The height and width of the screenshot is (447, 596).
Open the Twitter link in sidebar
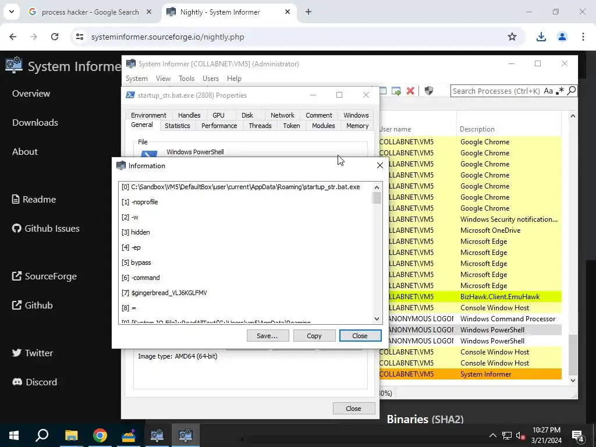click(33, 353)
